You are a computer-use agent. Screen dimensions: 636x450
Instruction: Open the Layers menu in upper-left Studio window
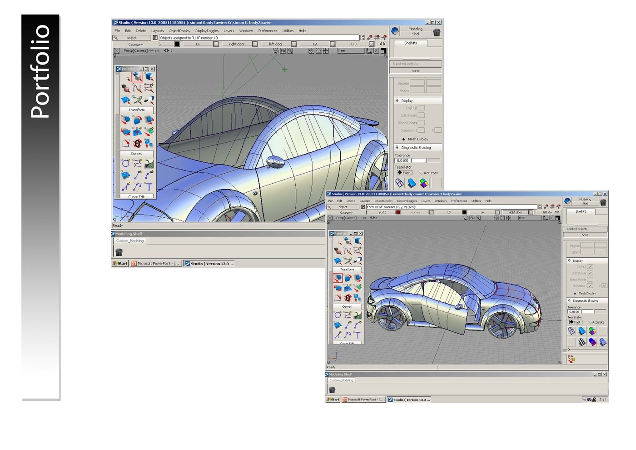229,31
